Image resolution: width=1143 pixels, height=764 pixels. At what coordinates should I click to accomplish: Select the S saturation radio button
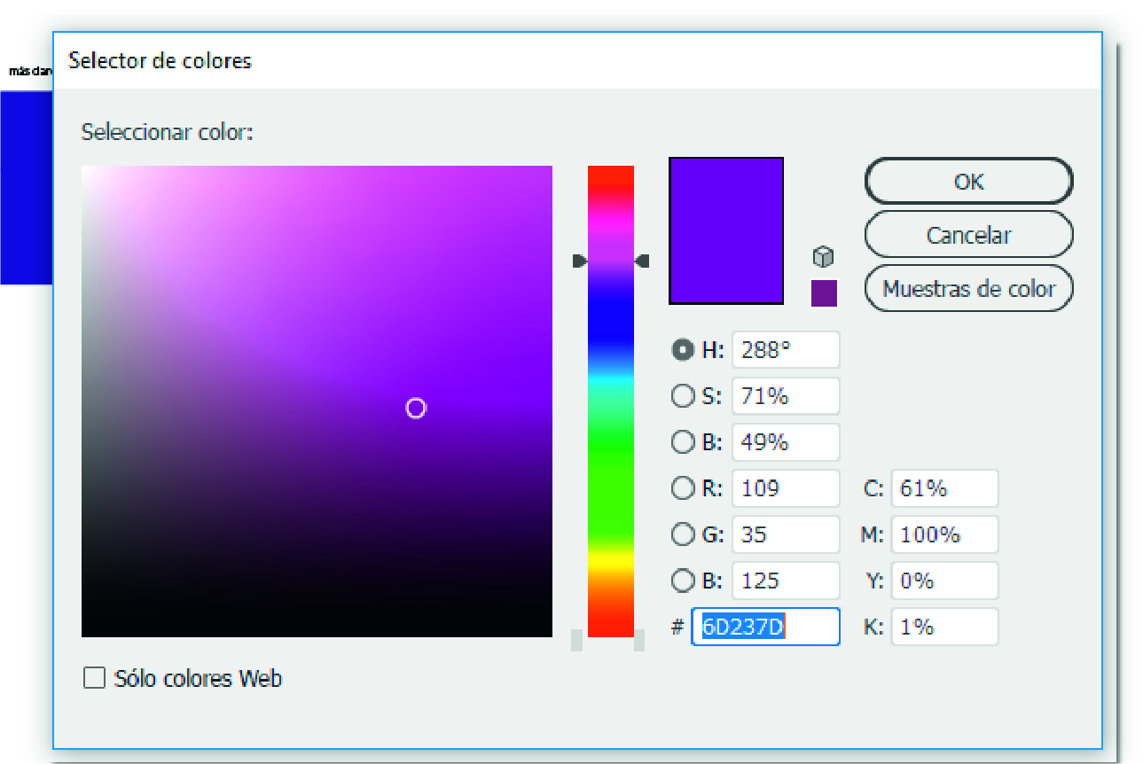tap(683, 396)
